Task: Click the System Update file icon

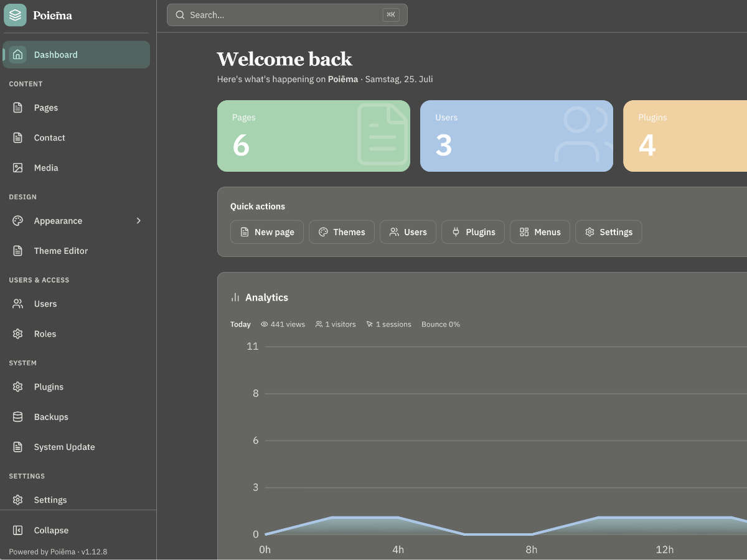Action: tap(18, 447)
